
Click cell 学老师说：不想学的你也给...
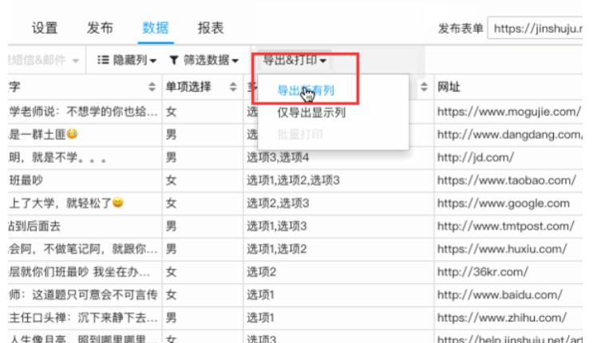[x=83, y=112]
